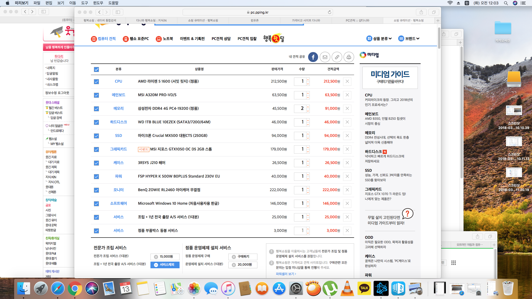Viewport: 532px width, 299px height.
Task: Remove the 그래픽카드 row with X
Action: point(347,149)
